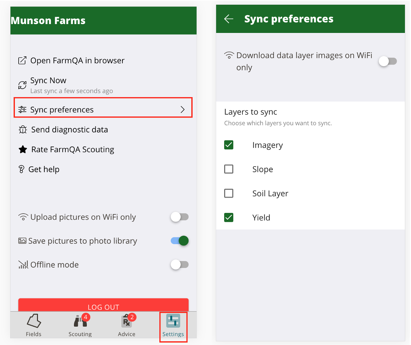Open the Fields tab
The width and height of the screenshot is (411, 345).
pos(34,325)
